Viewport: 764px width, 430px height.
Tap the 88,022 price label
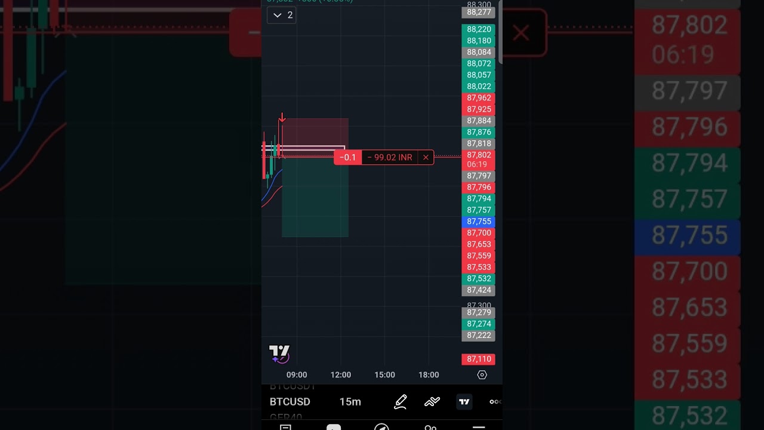coord(479,86)
